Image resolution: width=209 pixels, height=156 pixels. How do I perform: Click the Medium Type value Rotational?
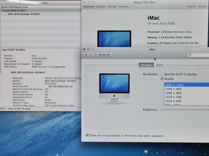50,103
